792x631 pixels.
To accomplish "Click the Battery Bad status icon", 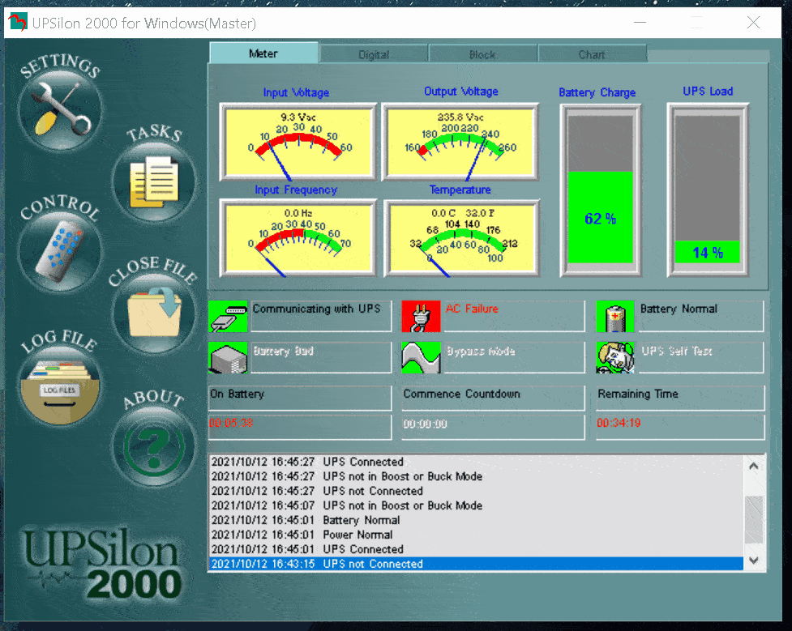I will pyautogui.click(x=228, y=357).
